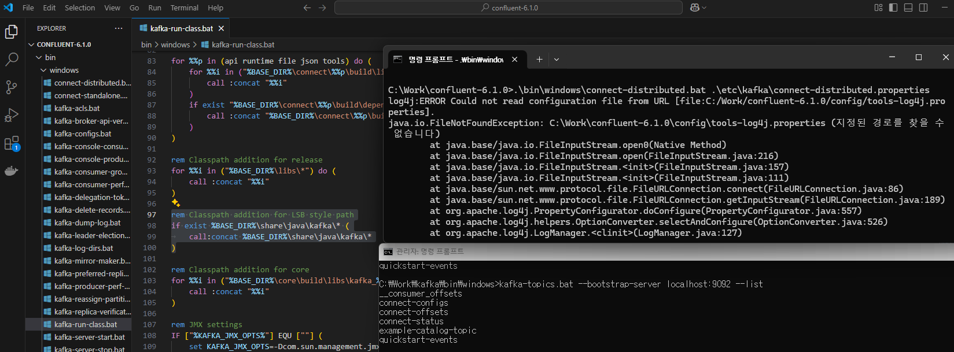
Task: Open the Copilot dropdown chevron
Action: tap(704, 8)
